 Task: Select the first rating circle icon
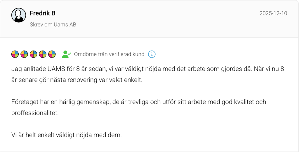click(x=15, y=54)
